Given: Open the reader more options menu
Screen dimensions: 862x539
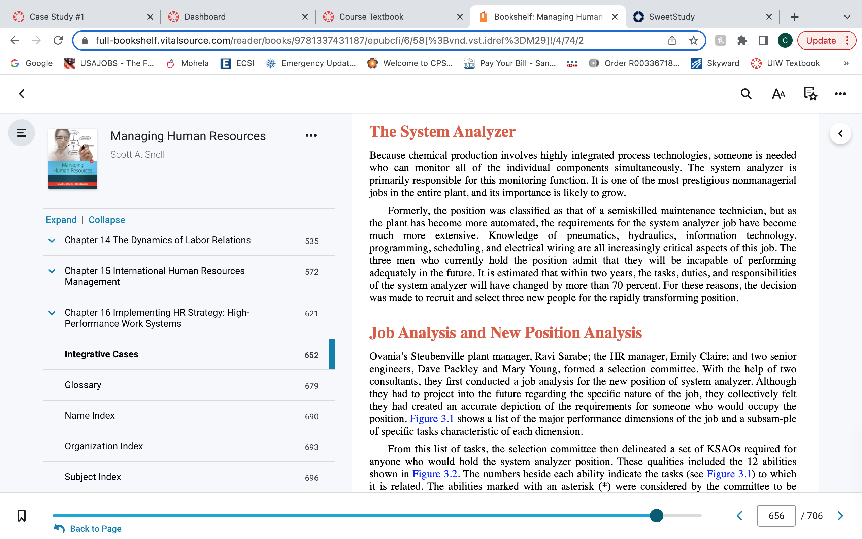Looking at the screenshot, I should [x=840, y=94].
